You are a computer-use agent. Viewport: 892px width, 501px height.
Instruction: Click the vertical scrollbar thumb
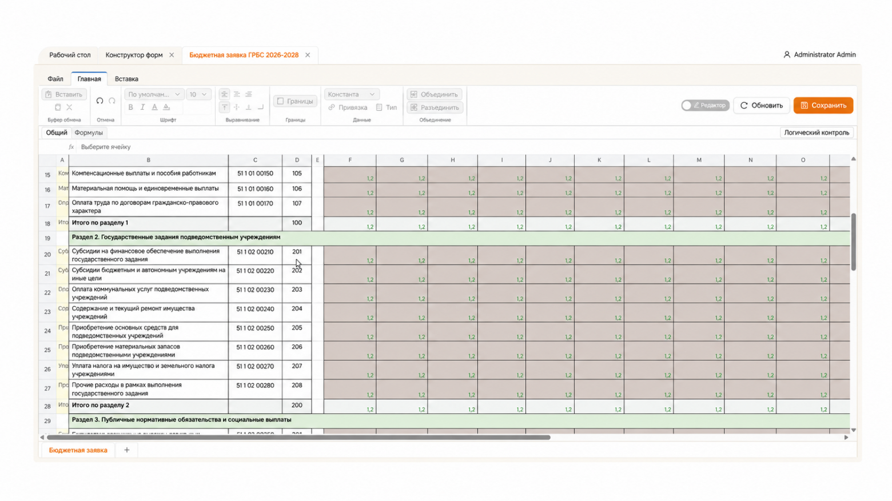853,242
